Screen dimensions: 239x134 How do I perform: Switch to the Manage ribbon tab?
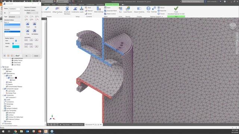tap(47, 4)
